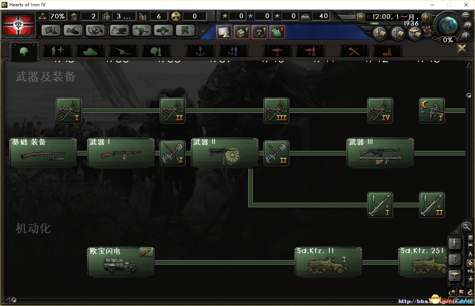Decrease game speed with minus button

coord(361,17)
